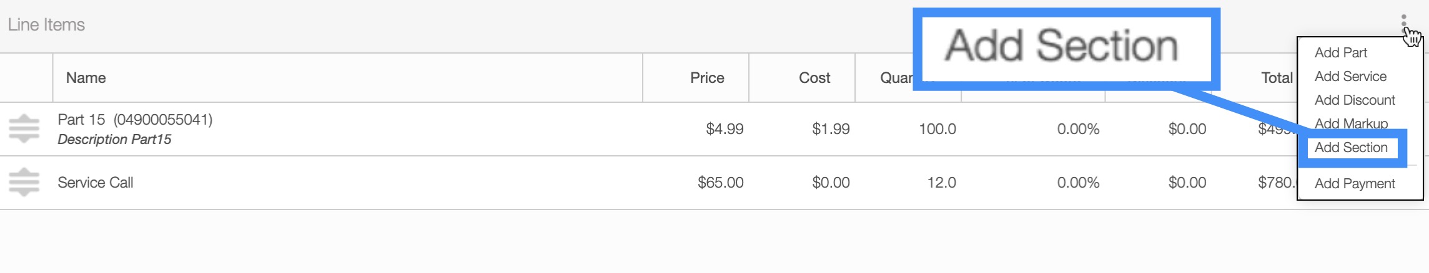The width and height of the screenshot is (1429, 273).
Task: Open the Part 15 line item name
Action: [135, 120]
